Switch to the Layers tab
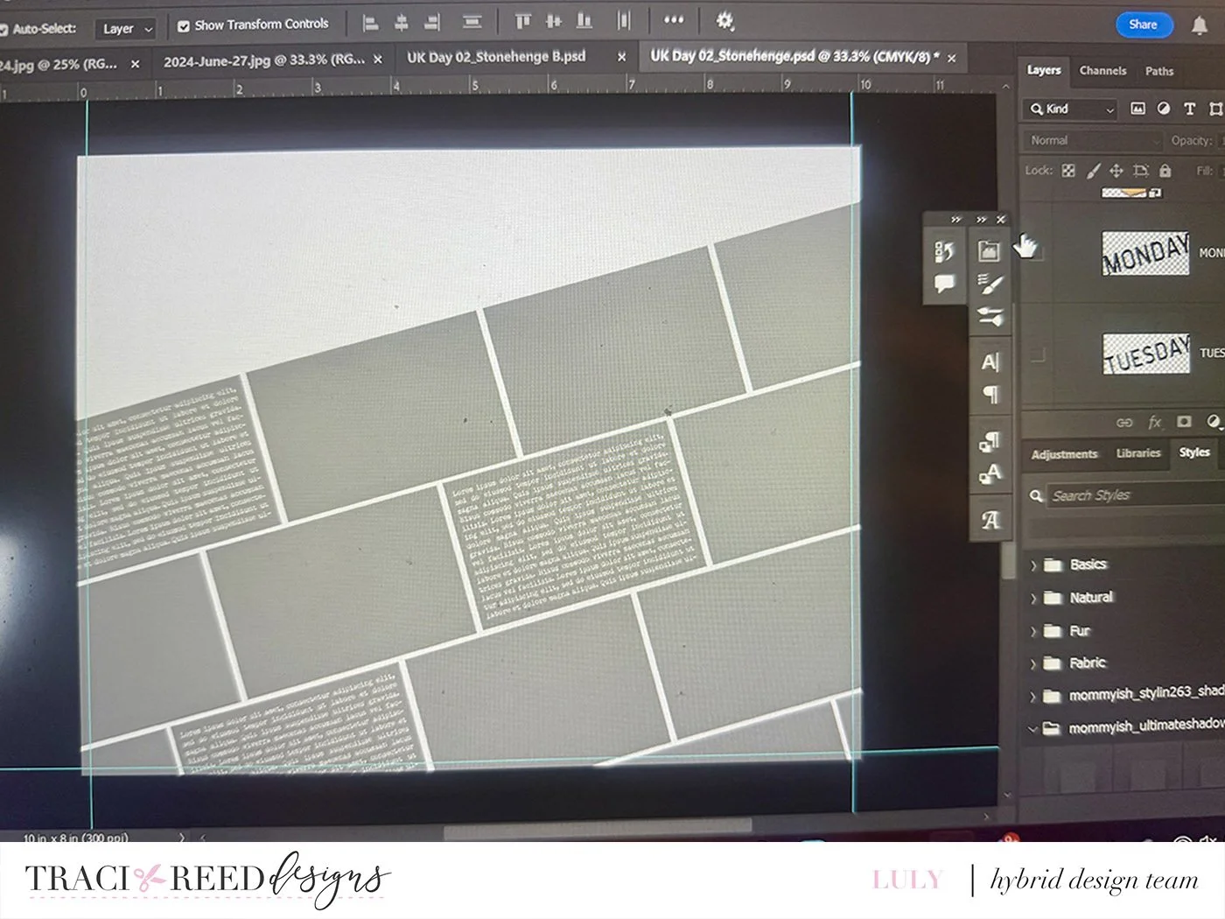Screen dimensions: 1225x919 pyautogui.click(x=1044, y=70)
